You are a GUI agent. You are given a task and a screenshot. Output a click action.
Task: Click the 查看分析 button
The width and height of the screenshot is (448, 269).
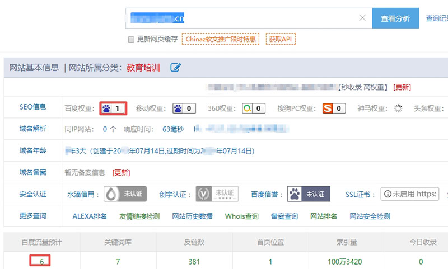coord(395,18)
